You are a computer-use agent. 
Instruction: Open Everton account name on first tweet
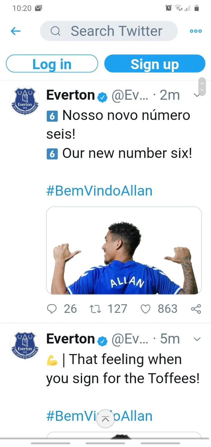[x=70, y=95]
